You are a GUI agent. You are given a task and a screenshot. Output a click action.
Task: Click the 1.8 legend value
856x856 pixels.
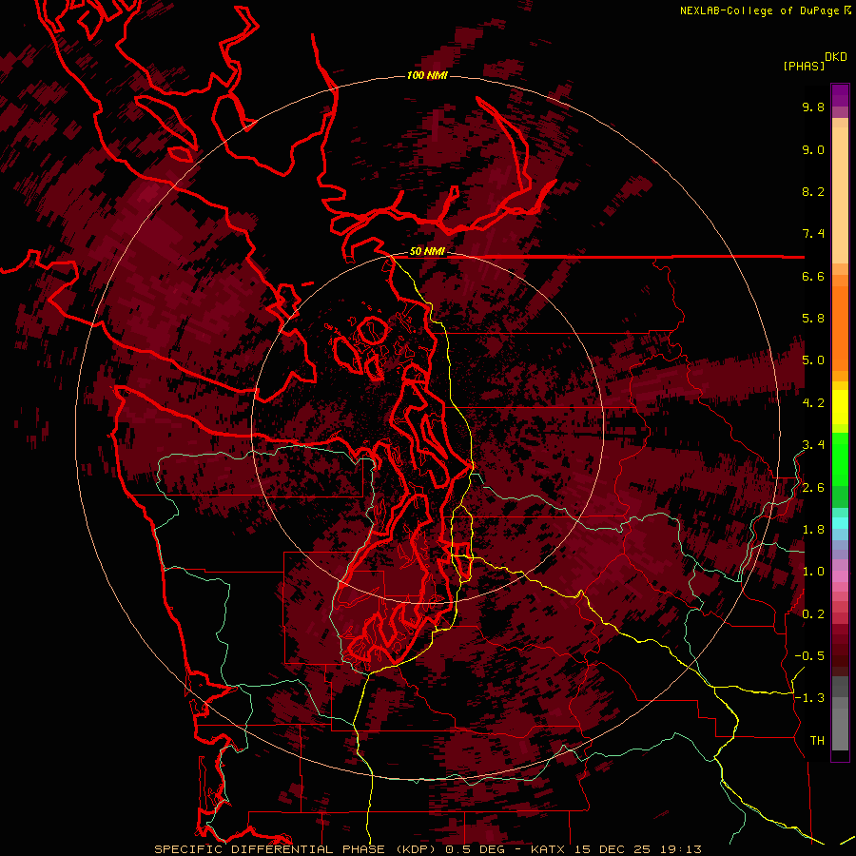click(x=813, y=530)
